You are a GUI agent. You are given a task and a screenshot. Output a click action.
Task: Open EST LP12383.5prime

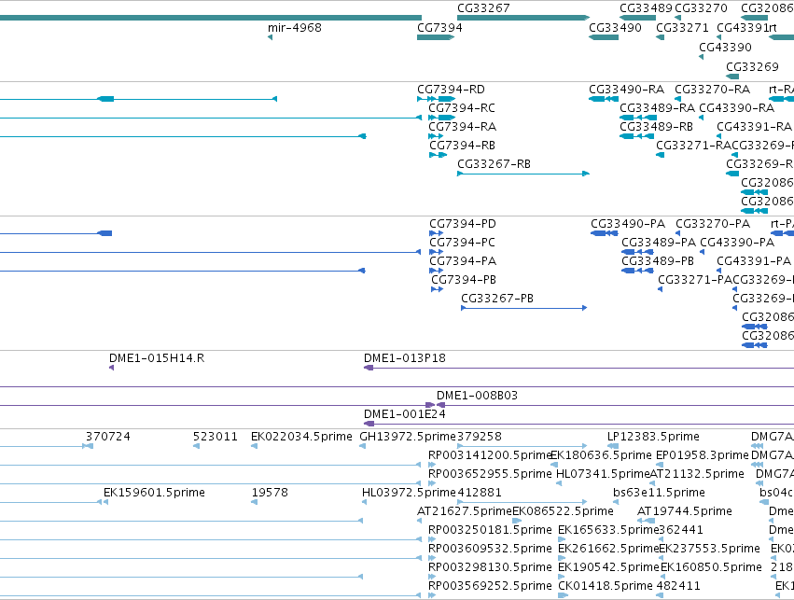pos(653,437)
